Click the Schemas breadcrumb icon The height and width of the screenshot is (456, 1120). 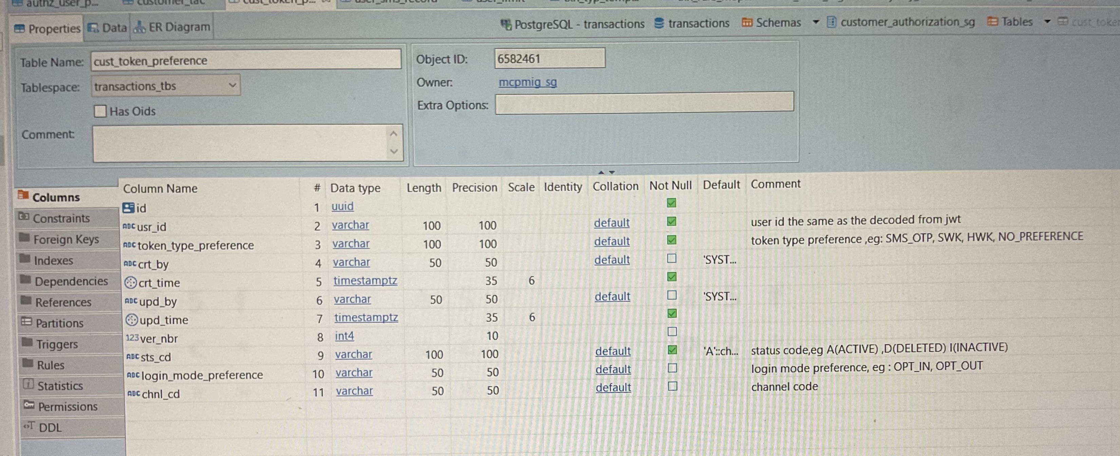point(747,23)
